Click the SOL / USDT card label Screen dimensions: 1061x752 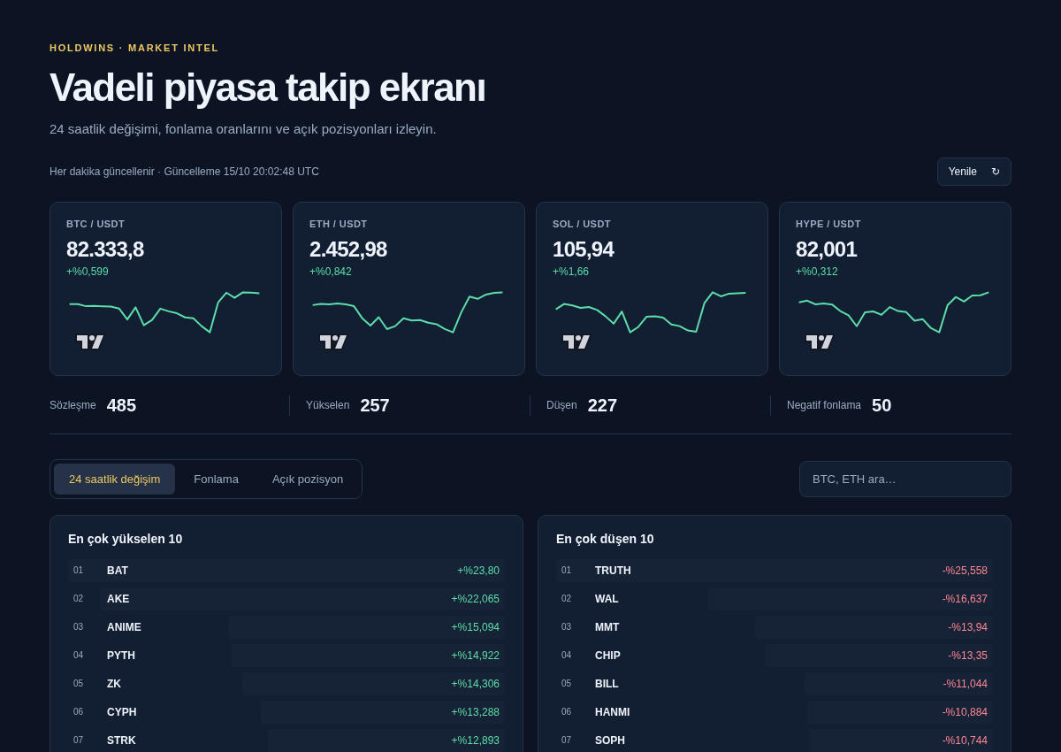tap(582, 224)
